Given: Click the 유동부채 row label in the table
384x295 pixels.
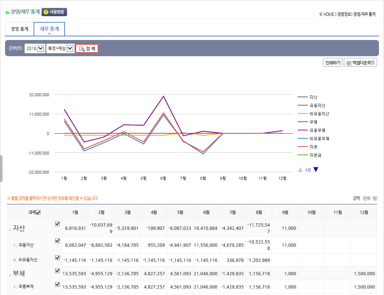Looking at the screenshot, I should (26, 286).
